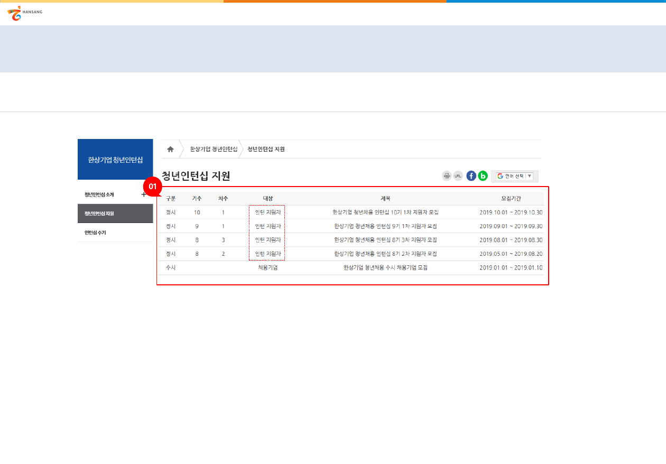The width and height of the screenshot is (666, 464).
Task: Select 청년인턴십 지원 sidebar menu
Action: click(115, 214)
